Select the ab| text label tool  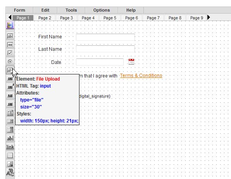tap(10, 138)
